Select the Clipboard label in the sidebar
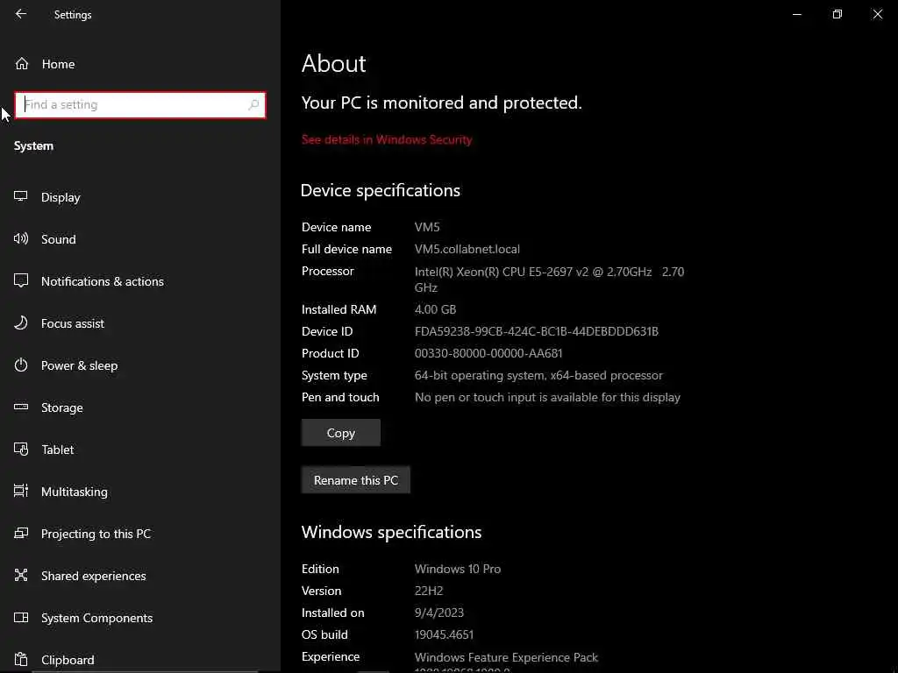This screenshot has width=898, height=673. tap(68, 660)
